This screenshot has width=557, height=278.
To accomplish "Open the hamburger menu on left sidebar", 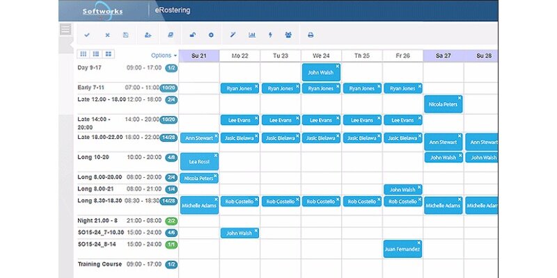I will tap(65, 29).
